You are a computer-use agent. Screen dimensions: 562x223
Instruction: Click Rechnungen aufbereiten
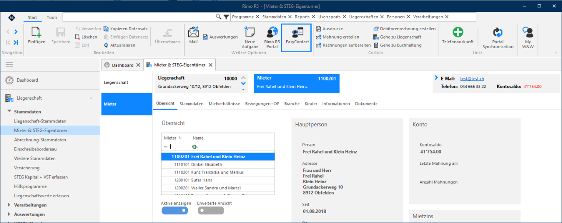343,45
